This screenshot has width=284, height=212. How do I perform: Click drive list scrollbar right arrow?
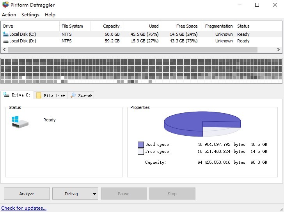pyautogui.click(x=279, y=49)
